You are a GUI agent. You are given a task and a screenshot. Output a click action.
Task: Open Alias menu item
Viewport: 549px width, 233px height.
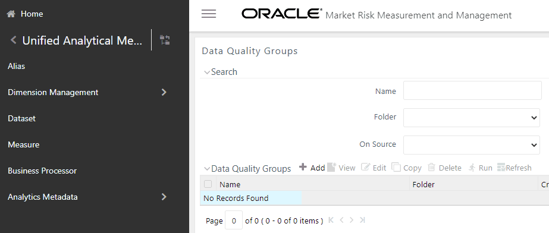(x=17, y=66)
